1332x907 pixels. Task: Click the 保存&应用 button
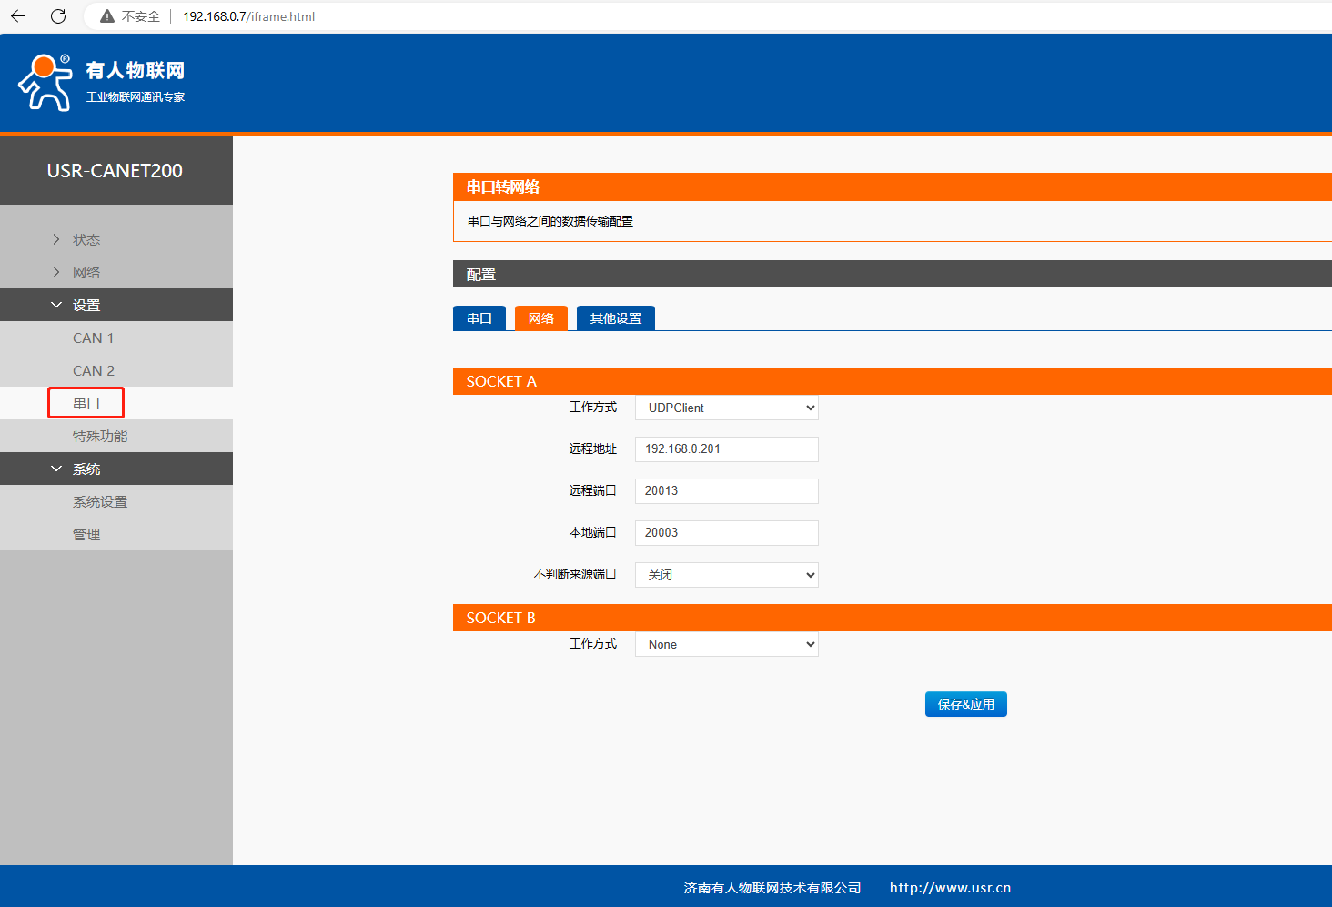click(x=965, y=704)
